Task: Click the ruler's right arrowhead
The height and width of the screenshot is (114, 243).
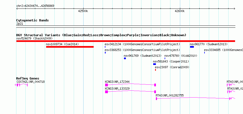Action: (x=234, y=9)
